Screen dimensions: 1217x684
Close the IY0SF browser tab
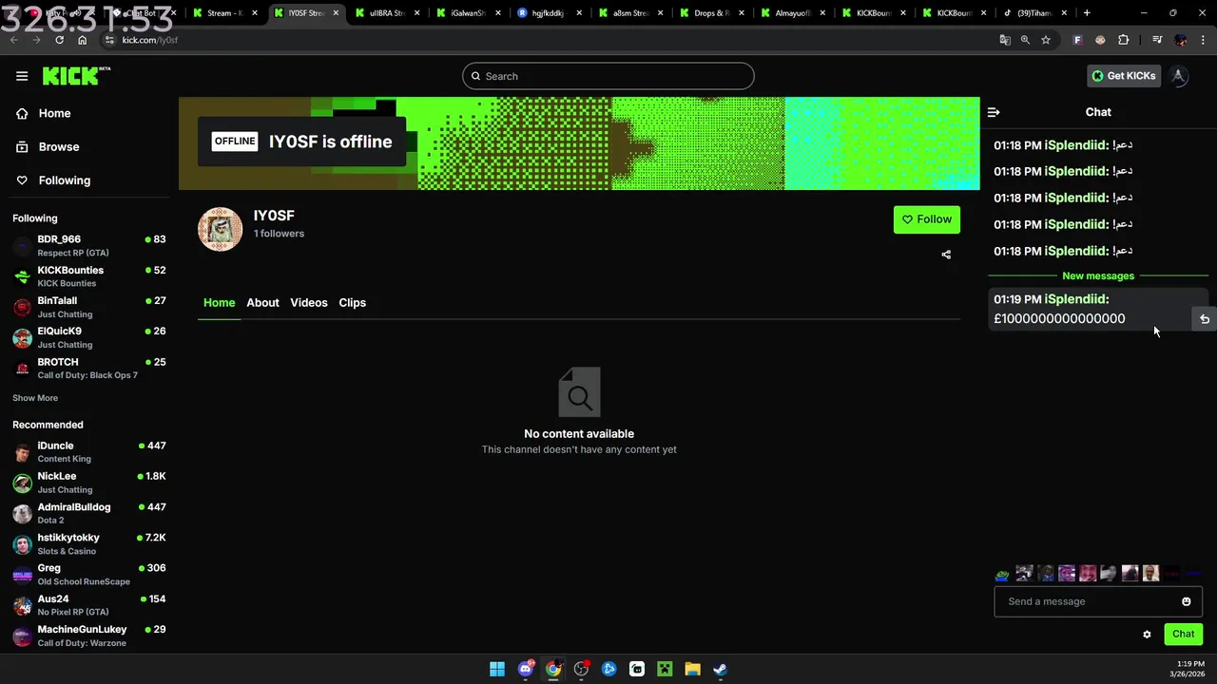point(336,13)
